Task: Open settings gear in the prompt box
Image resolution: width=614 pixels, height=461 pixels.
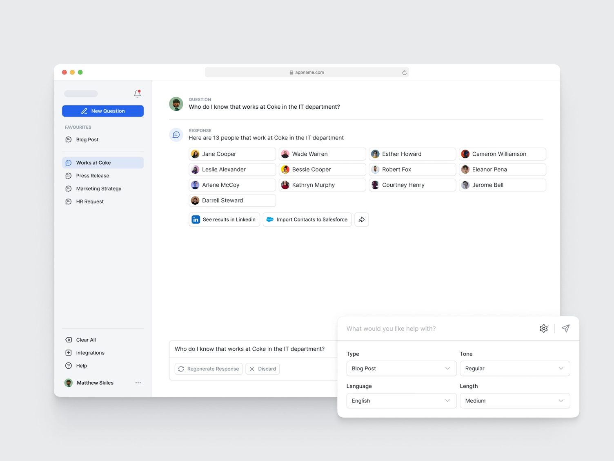Action: coord(543,329)
